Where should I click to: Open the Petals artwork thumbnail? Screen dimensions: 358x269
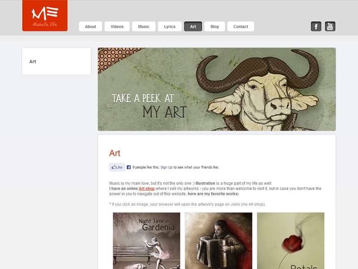(x=290, y=241)
